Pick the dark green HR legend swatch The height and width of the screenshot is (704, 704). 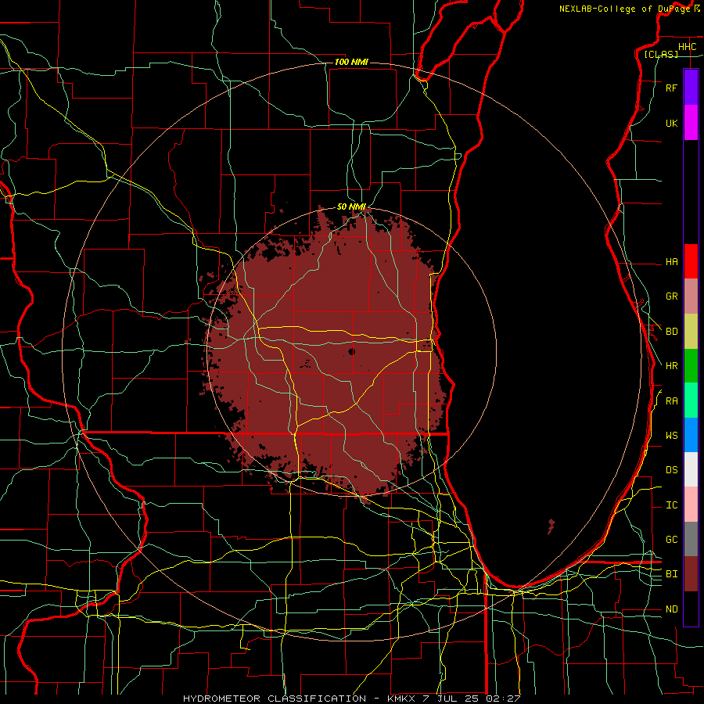click(691, 366)
